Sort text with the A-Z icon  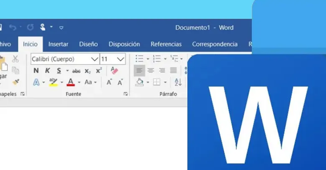[178, 82]
